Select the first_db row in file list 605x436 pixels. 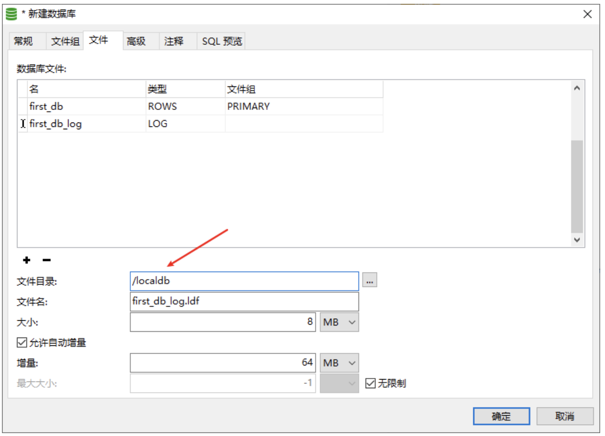click(87, 107)
